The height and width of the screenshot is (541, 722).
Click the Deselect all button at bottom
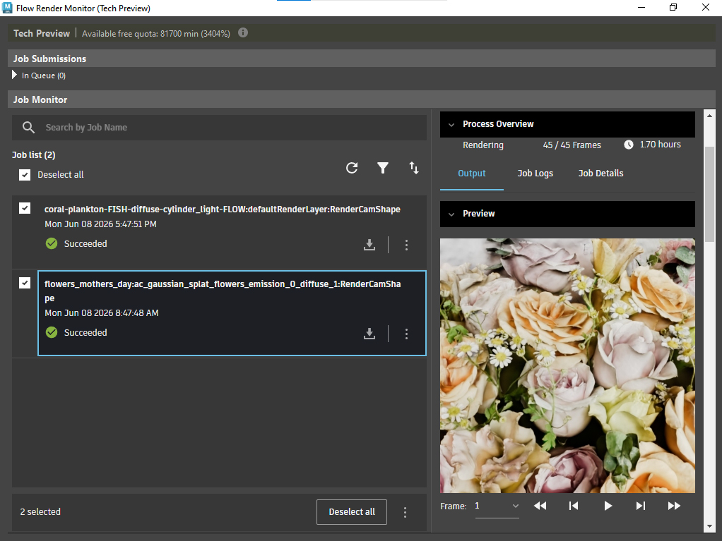352,511
